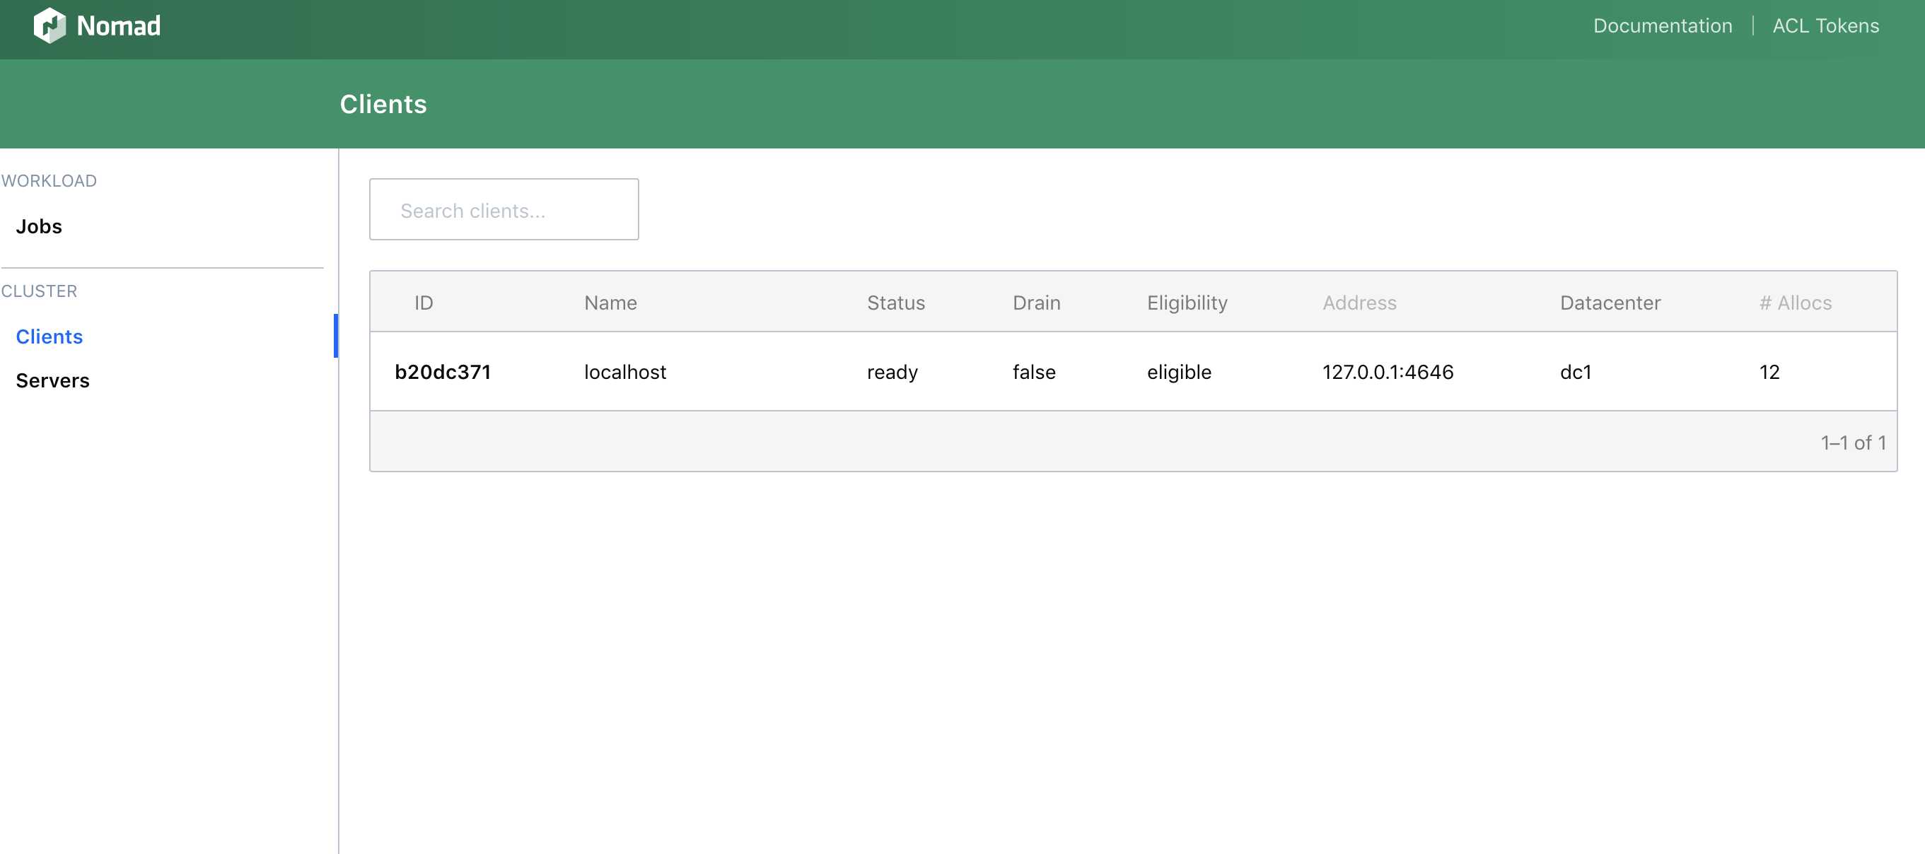
Task: Sort table by Drain column header
Action: 1036,303
